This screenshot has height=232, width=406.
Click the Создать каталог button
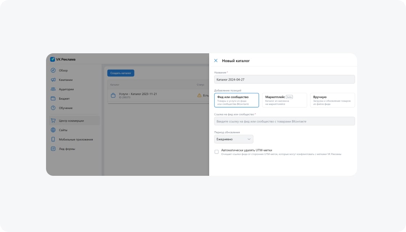coord(121,73)
